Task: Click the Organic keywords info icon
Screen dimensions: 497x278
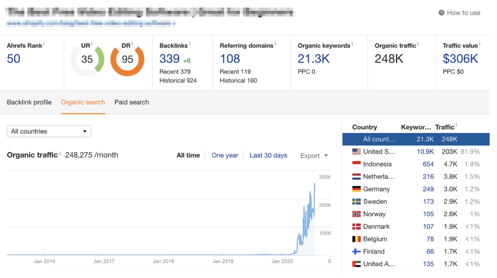Action: pyautogui.click(x=352, y=43)
